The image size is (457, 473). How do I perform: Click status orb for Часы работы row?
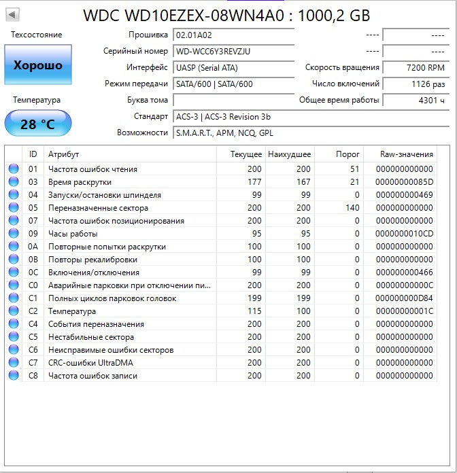14,234
